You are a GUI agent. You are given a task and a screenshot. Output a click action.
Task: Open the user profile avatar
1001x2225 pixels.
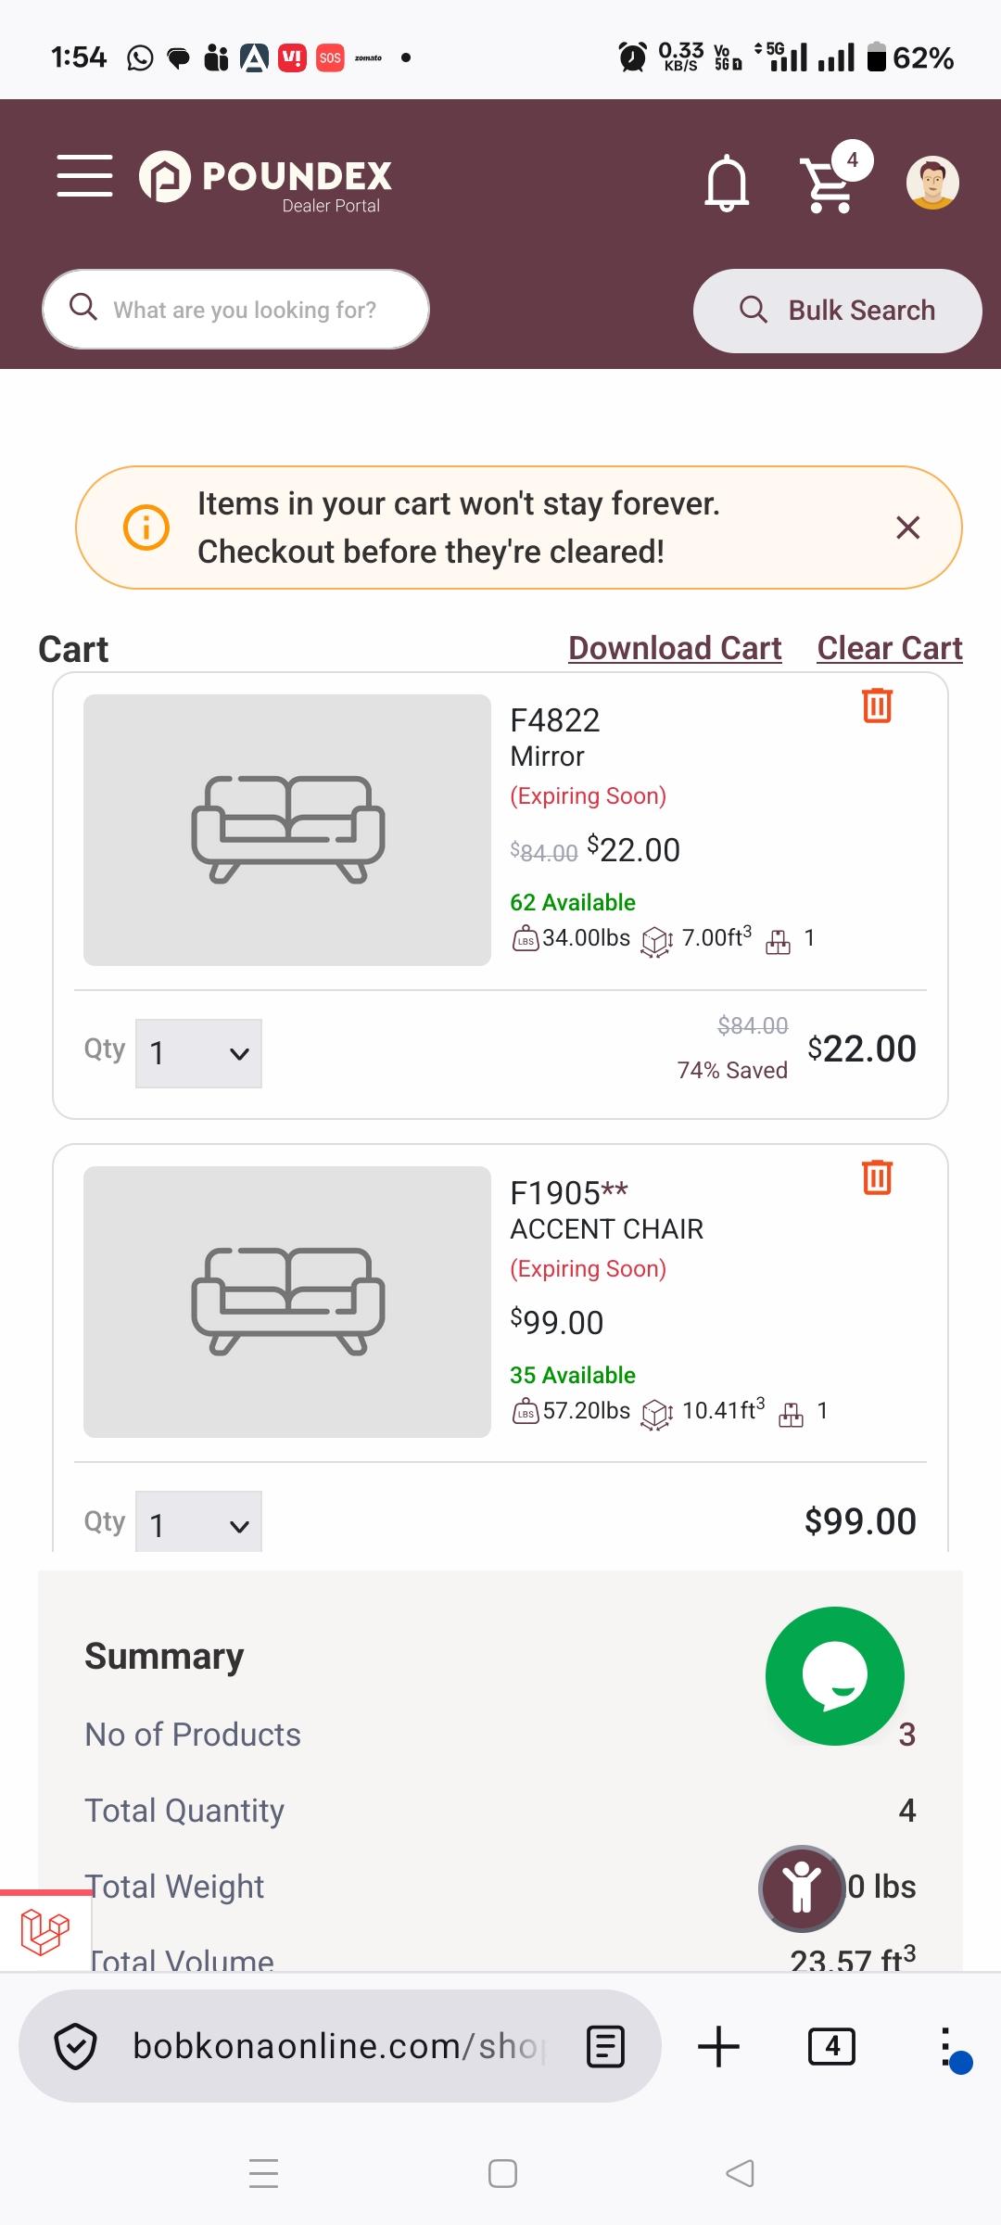pos(931,182)
